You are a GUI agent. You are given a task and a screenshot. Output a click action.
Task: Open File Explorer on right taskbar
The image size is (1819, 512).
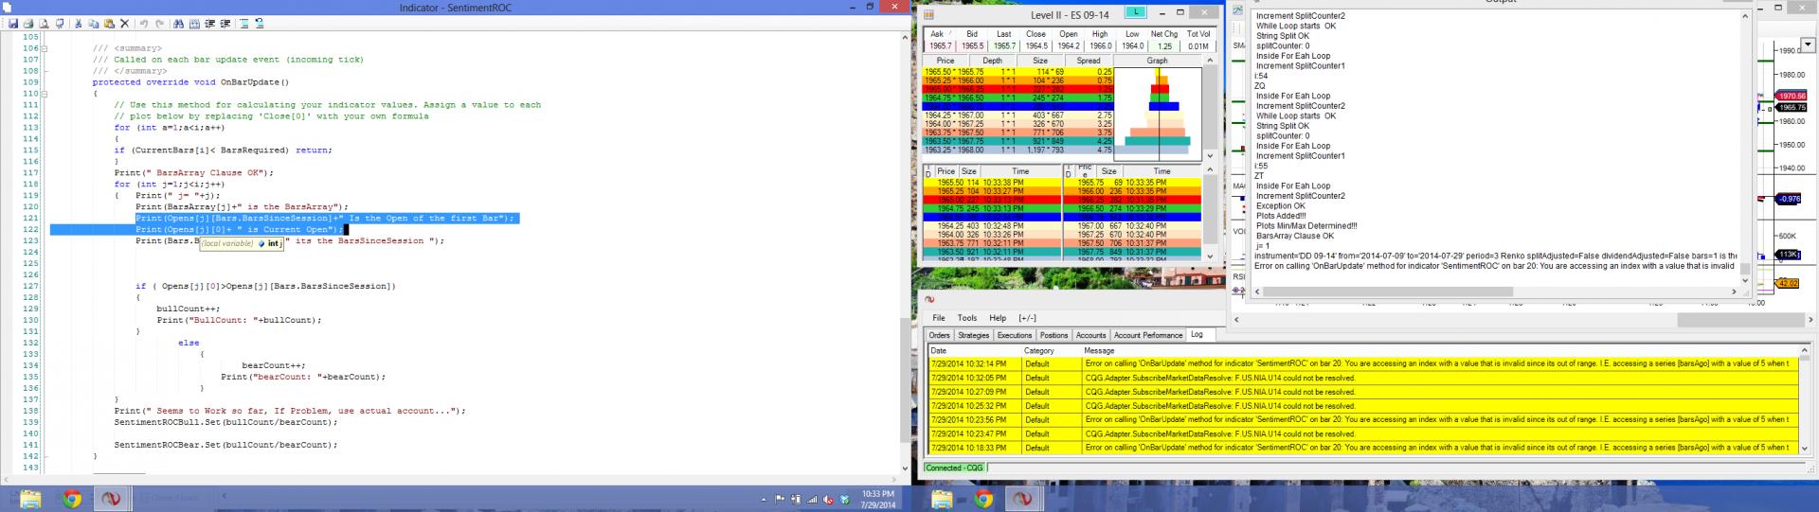click(944, 499)
